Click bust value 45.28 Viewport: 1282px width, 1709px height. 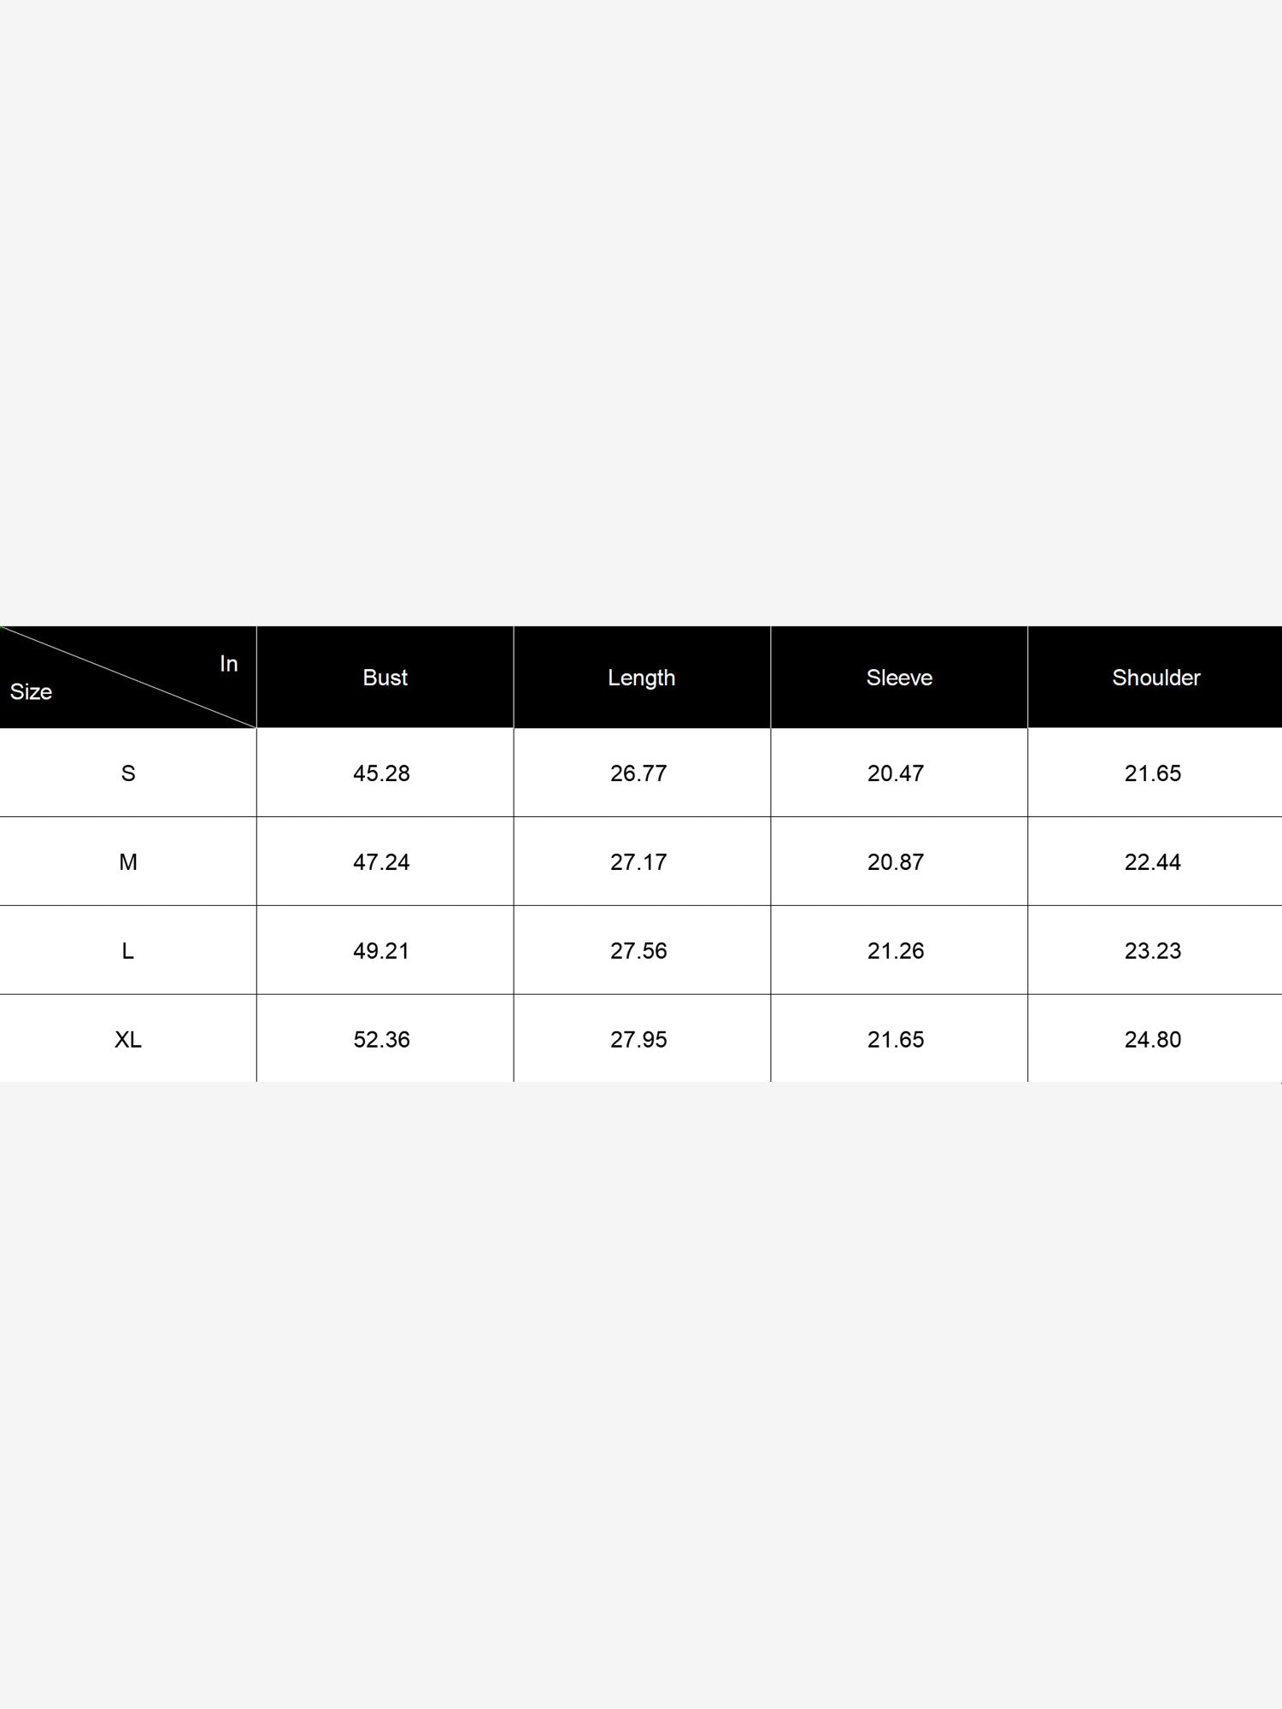click(381, 773)
